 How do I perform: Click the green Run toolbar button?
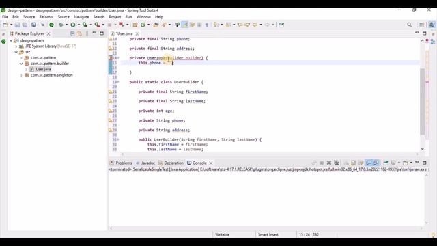73,25
